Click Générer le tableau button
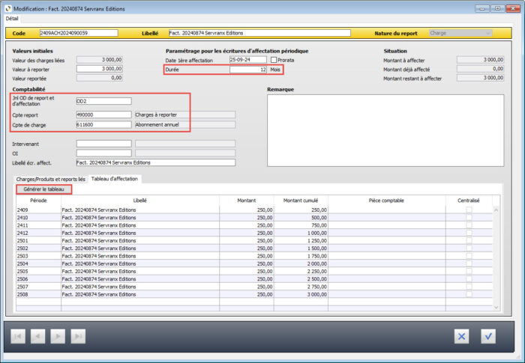The image size is (525, 363). 44,190
